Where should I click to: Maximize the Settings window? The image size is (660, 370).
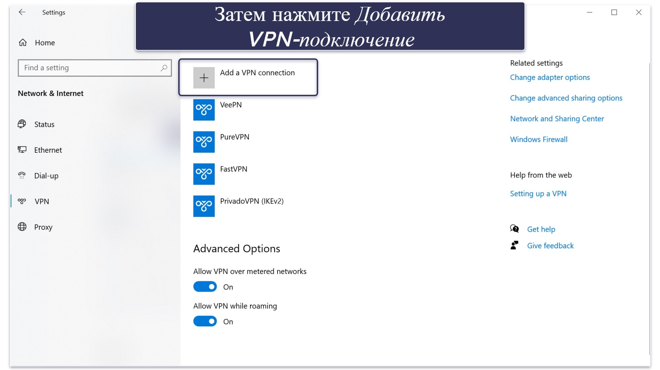pos(614,12)
